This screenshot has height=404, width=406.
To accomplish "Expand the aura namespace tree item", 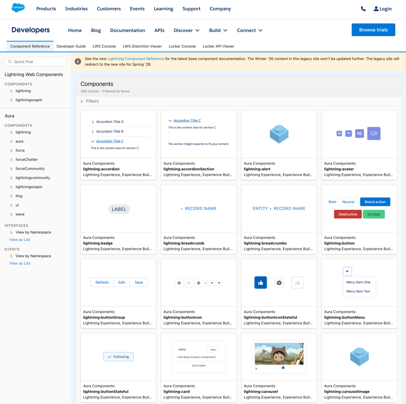I will click(x=11, y=142).
